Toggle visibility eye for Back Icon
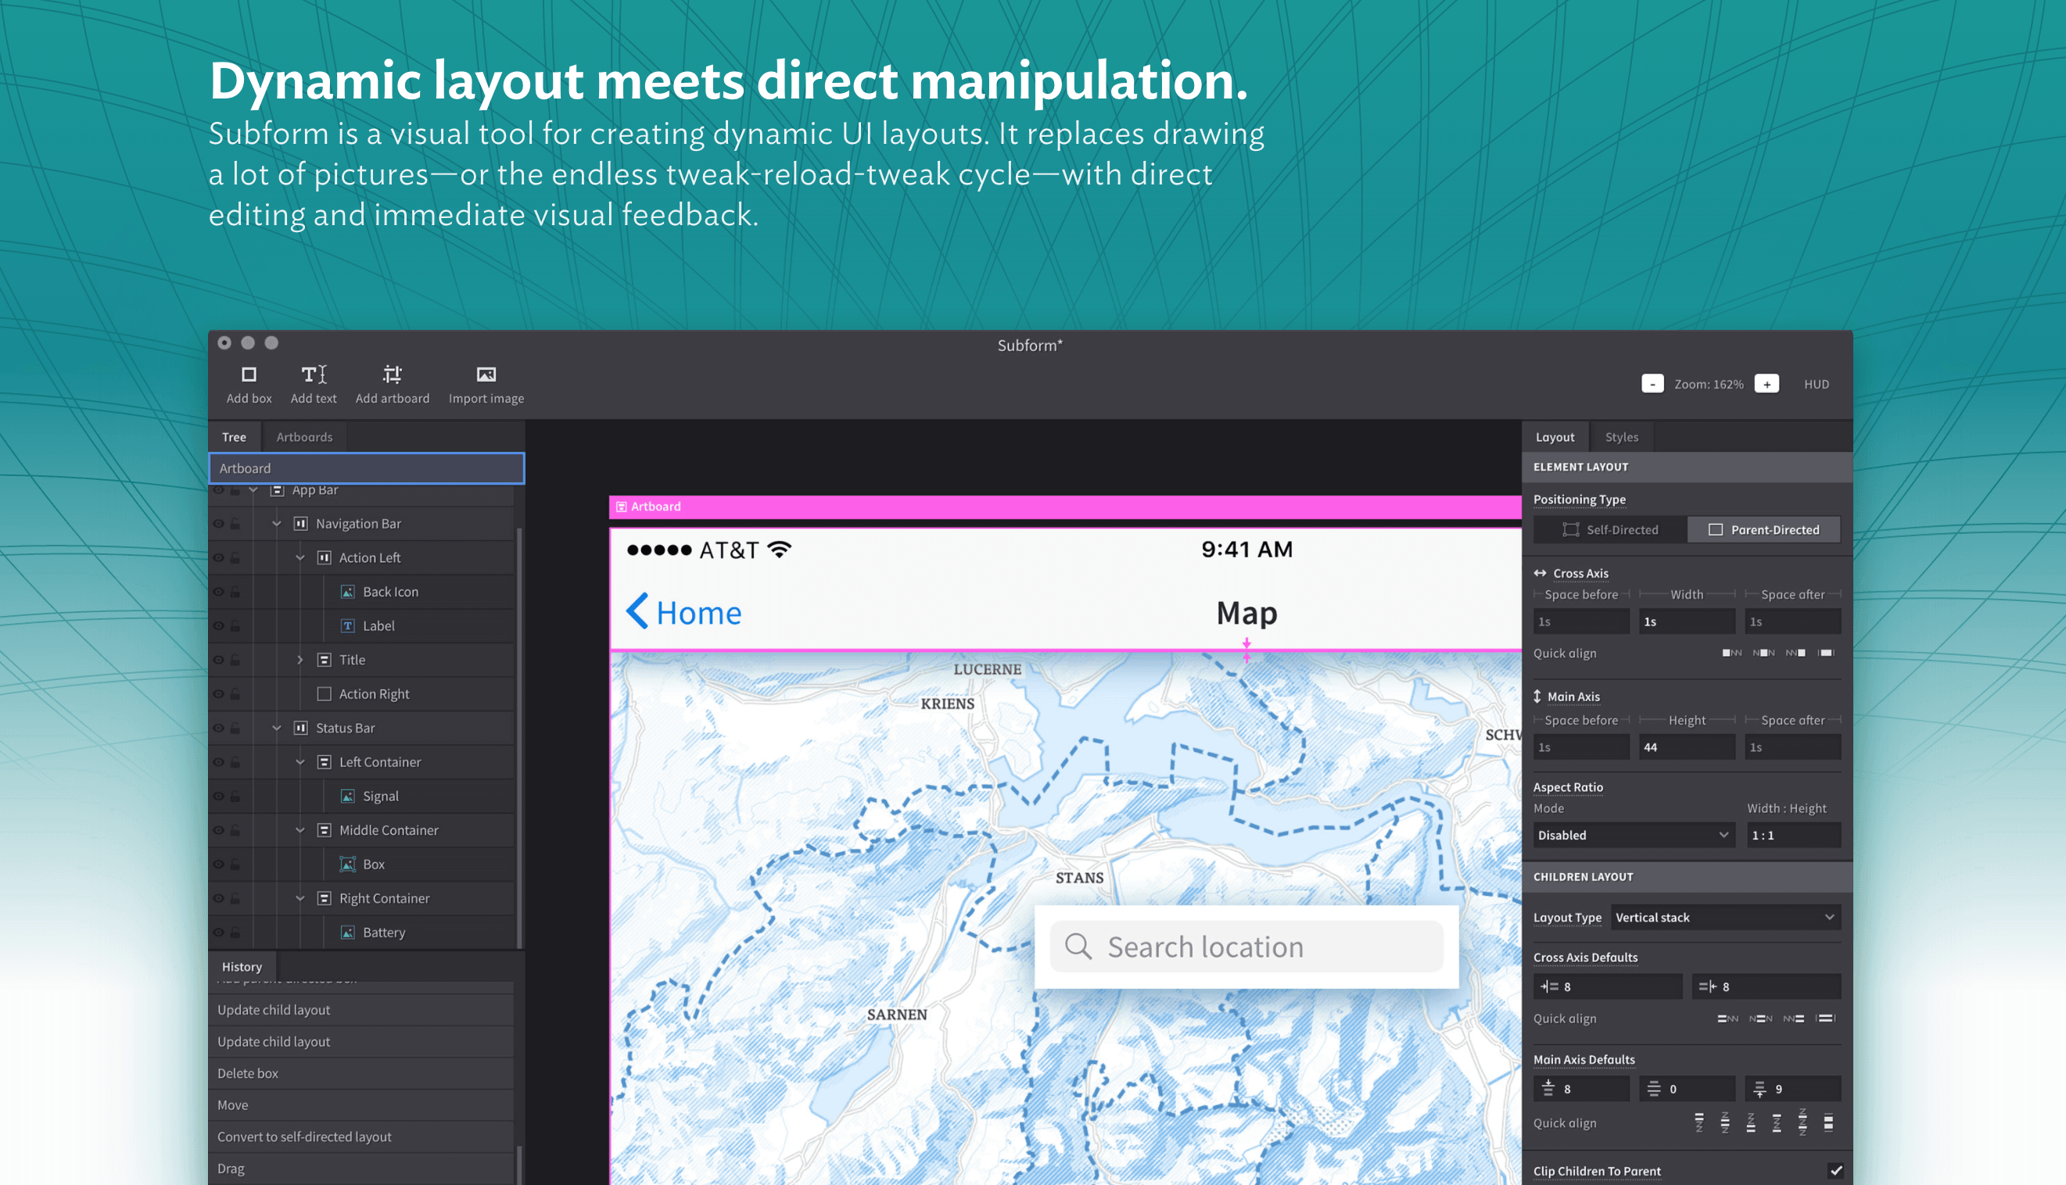Viewport: 2066px width, 1185px height. tap(218, 592)
